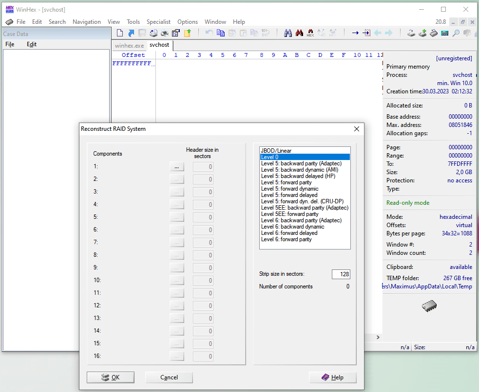Click the Strip size in sectors field
Image resolution: width=479 pixels, height=392 pixels.
[341, 274]
